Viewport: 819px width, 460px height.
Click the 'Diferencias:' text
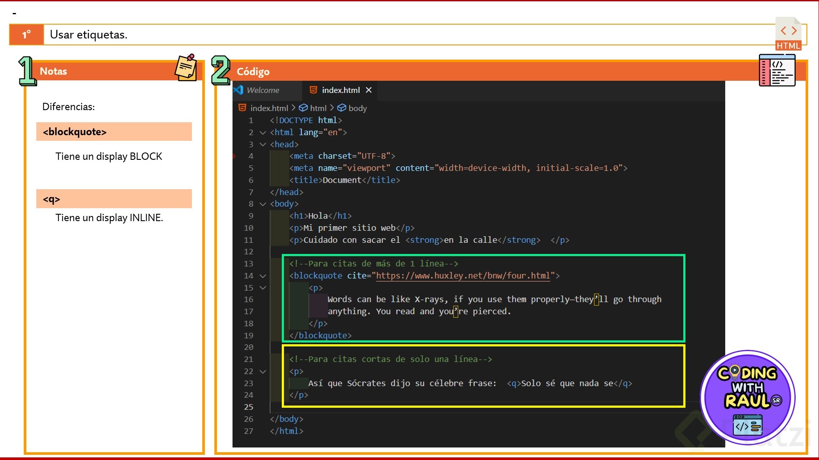[69, 107]
